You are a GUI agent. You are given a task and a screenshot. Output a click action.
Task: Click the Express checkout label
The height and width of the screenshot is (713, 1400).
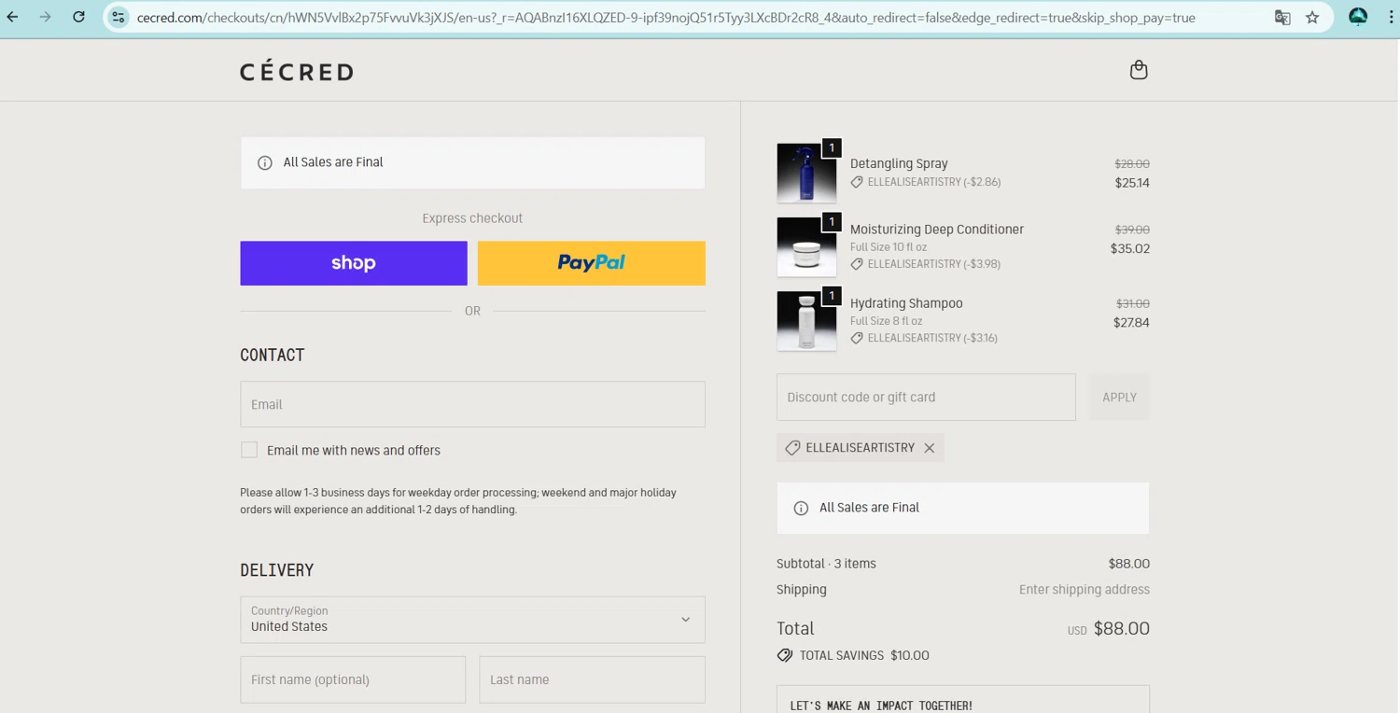point(472,218)
